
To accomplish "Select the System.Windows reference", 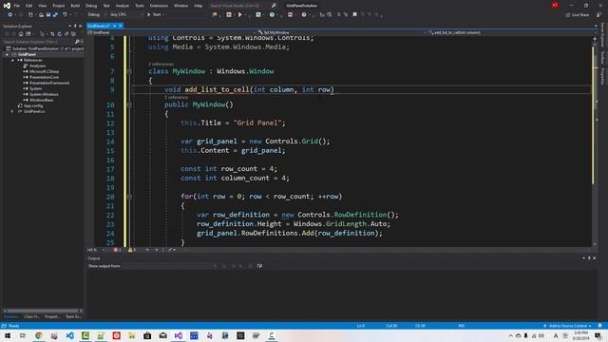I will [44, 94].
